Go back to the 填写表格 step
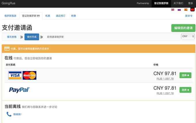The width and height of the screenshot is (196, 123). [x=12, y=37]
